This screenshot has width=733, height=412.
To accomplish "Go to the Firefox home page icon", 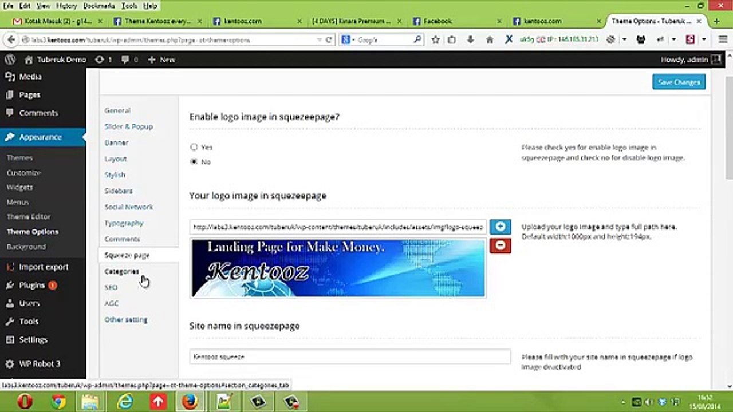I will pos(489,40).
